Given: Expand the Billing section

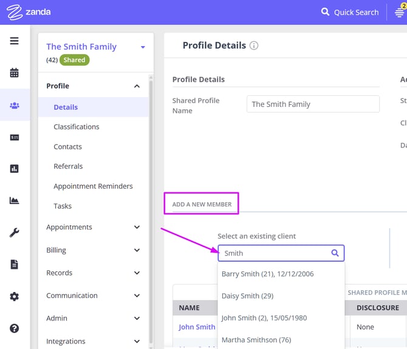Looking at the screenshot, I should (x=137, y=250).
